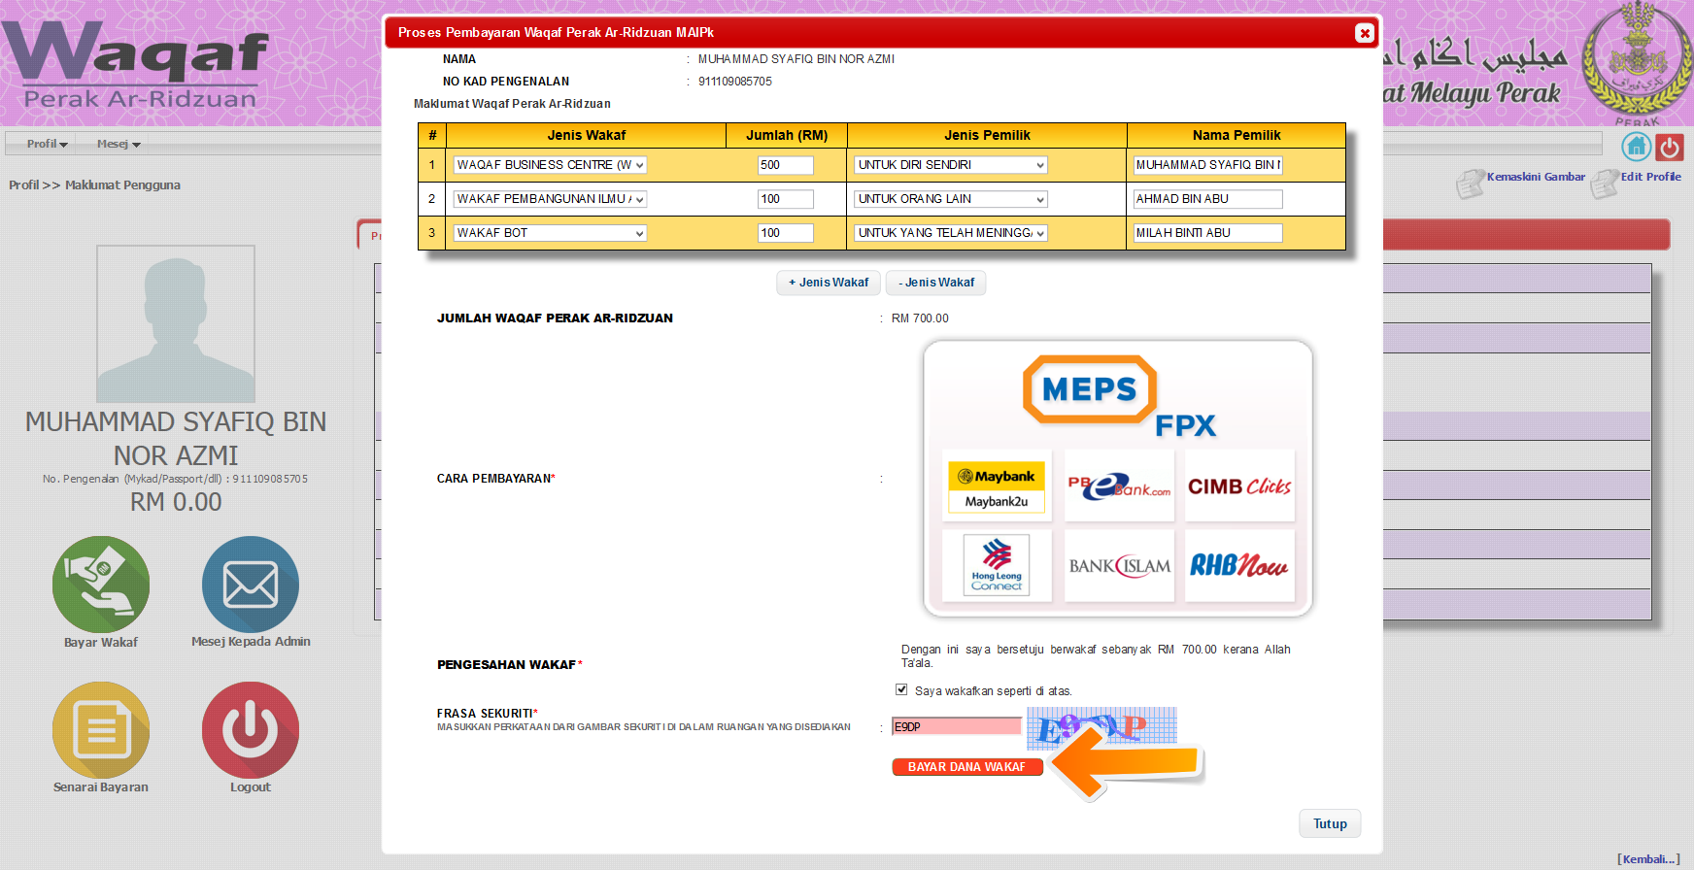1694x870 pixels.
Task: Select RHB Now payment option
Action: pyautogui.click(x=1239, y=565)
